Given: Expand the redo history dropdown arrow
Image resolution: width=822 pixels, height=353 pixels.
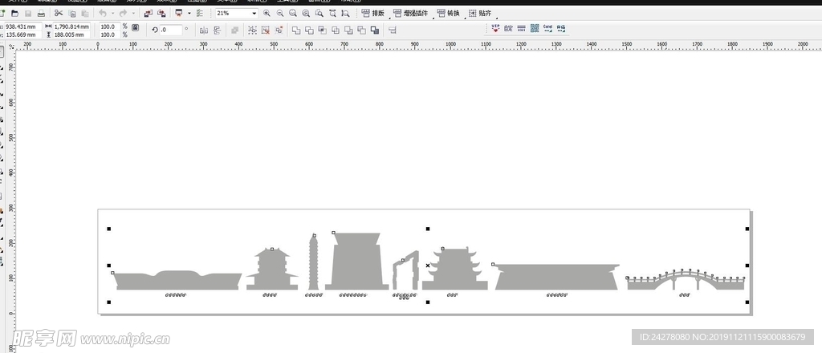Looking at the screenshot, I should point(133,13).
